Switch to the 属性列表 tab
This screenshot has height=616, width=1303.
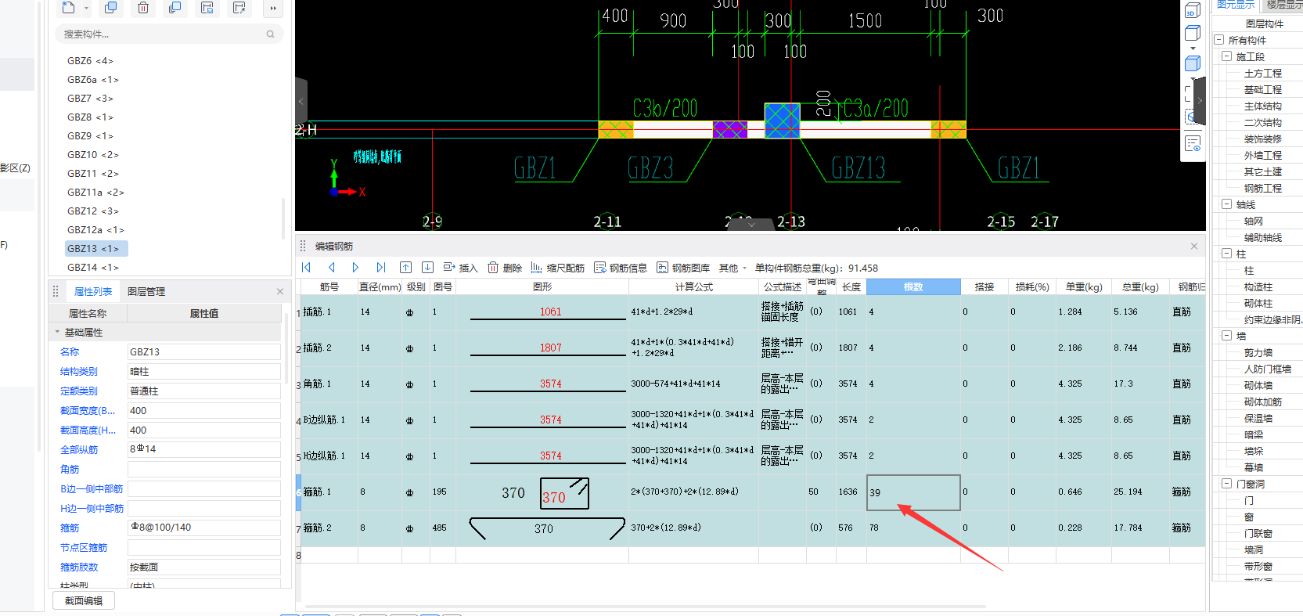93,292
